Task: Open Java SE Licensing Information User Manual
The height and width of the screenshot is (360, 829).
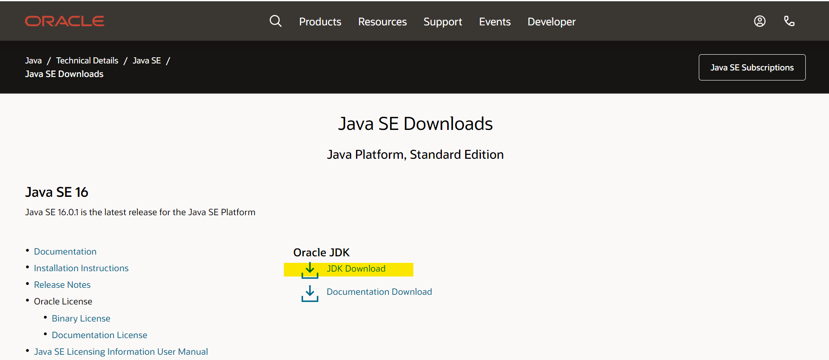Action: [121, 352]
